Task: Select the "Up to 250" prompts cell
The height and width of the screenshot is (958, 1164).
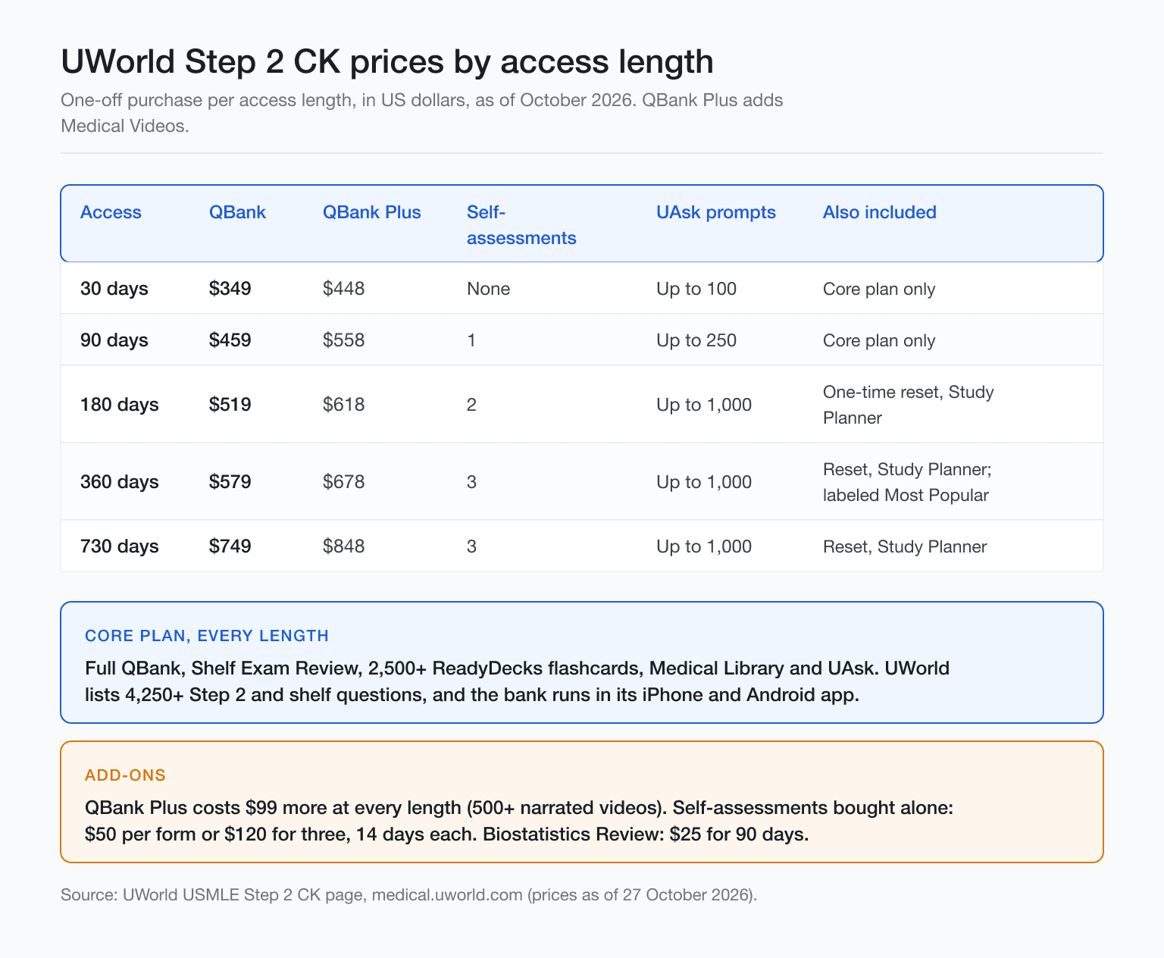Action: click(696, 340)
